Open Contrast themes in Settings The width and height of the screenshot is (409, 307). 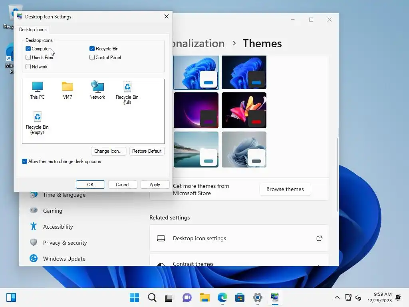tap(239, 260)
